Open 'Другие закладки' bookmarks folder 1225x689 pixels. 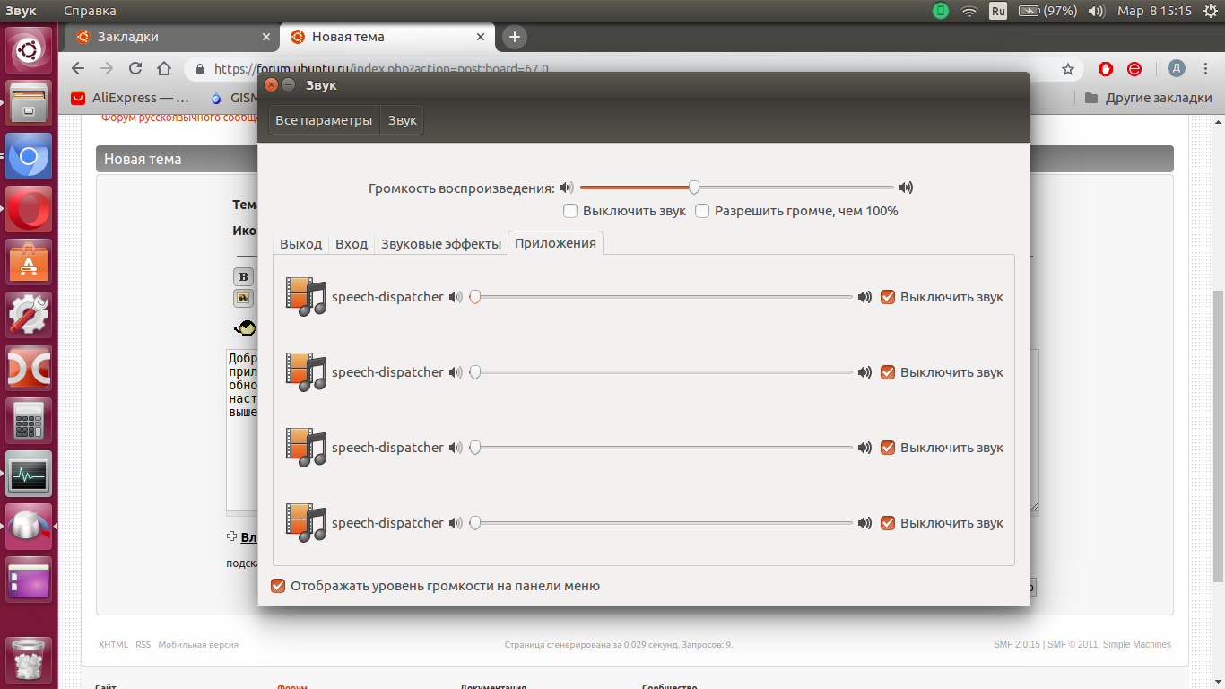[1148, 98]
